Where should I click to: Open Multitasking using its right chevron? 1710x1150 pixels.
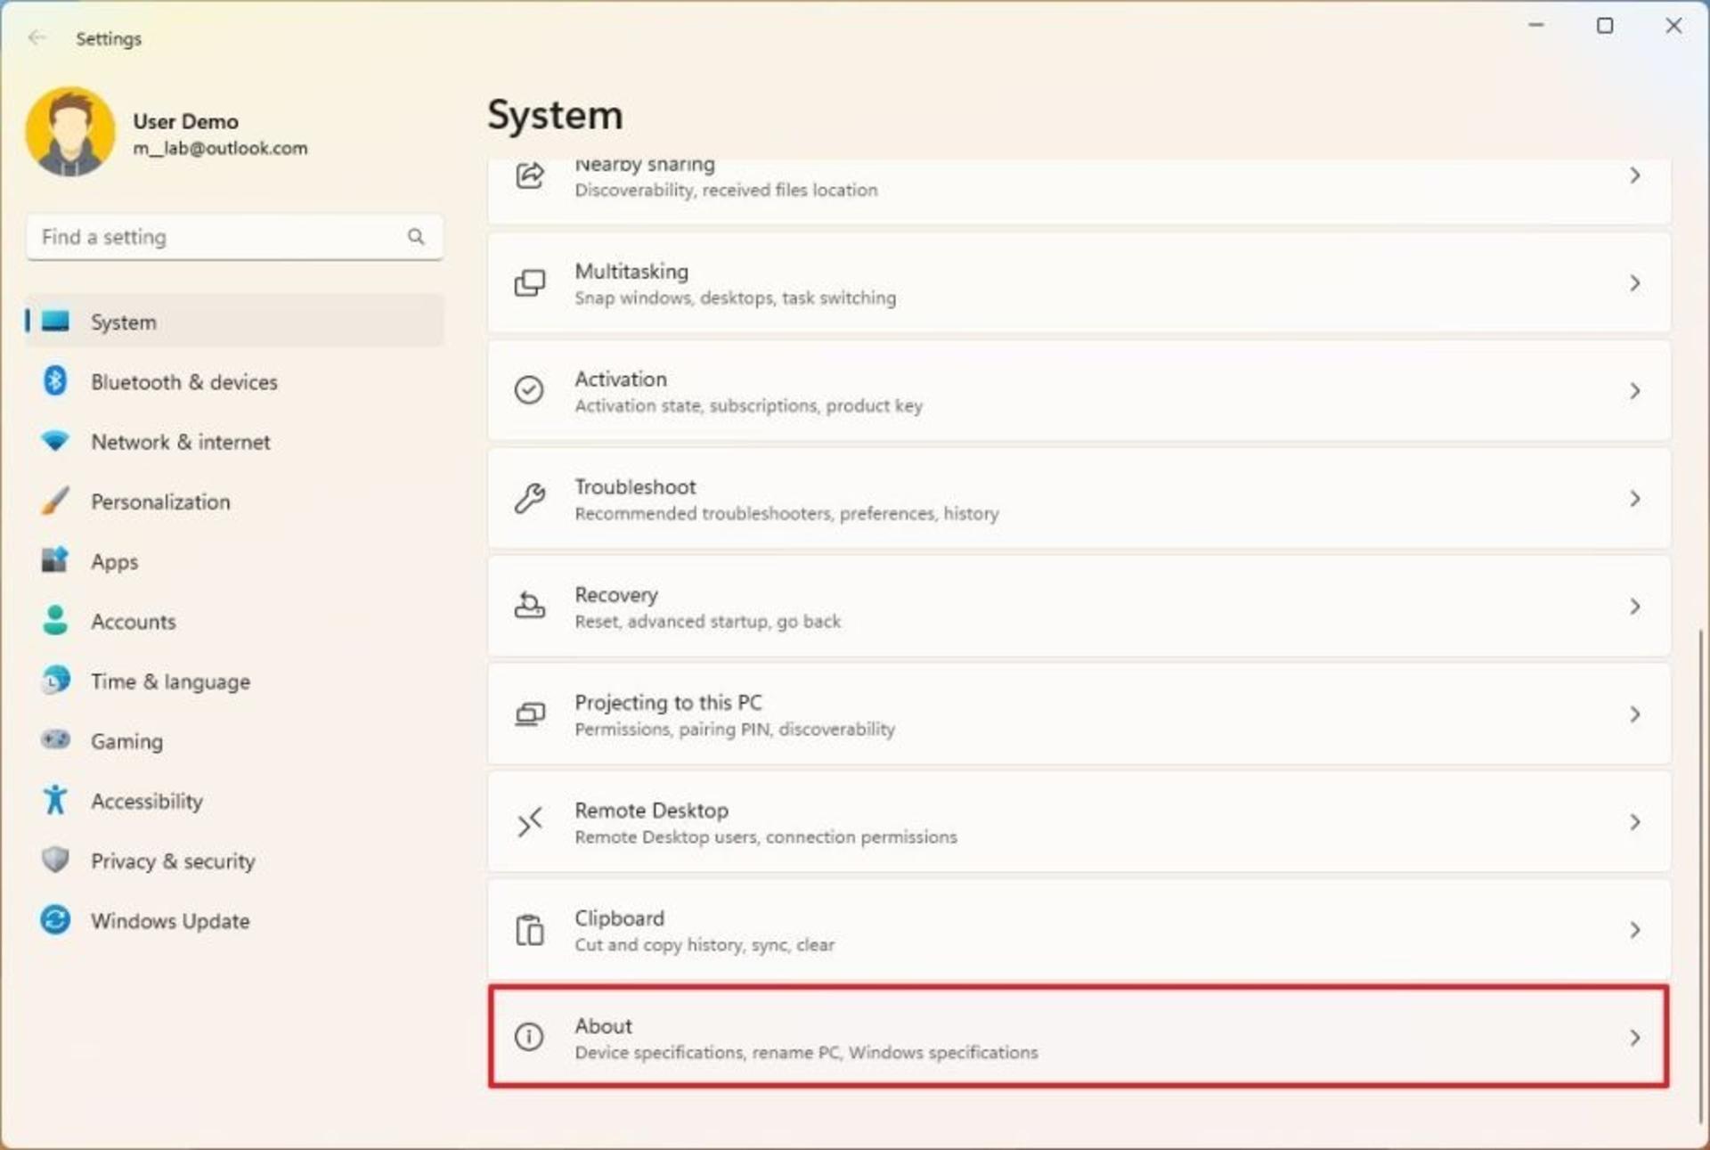[x=1635, y=283]
